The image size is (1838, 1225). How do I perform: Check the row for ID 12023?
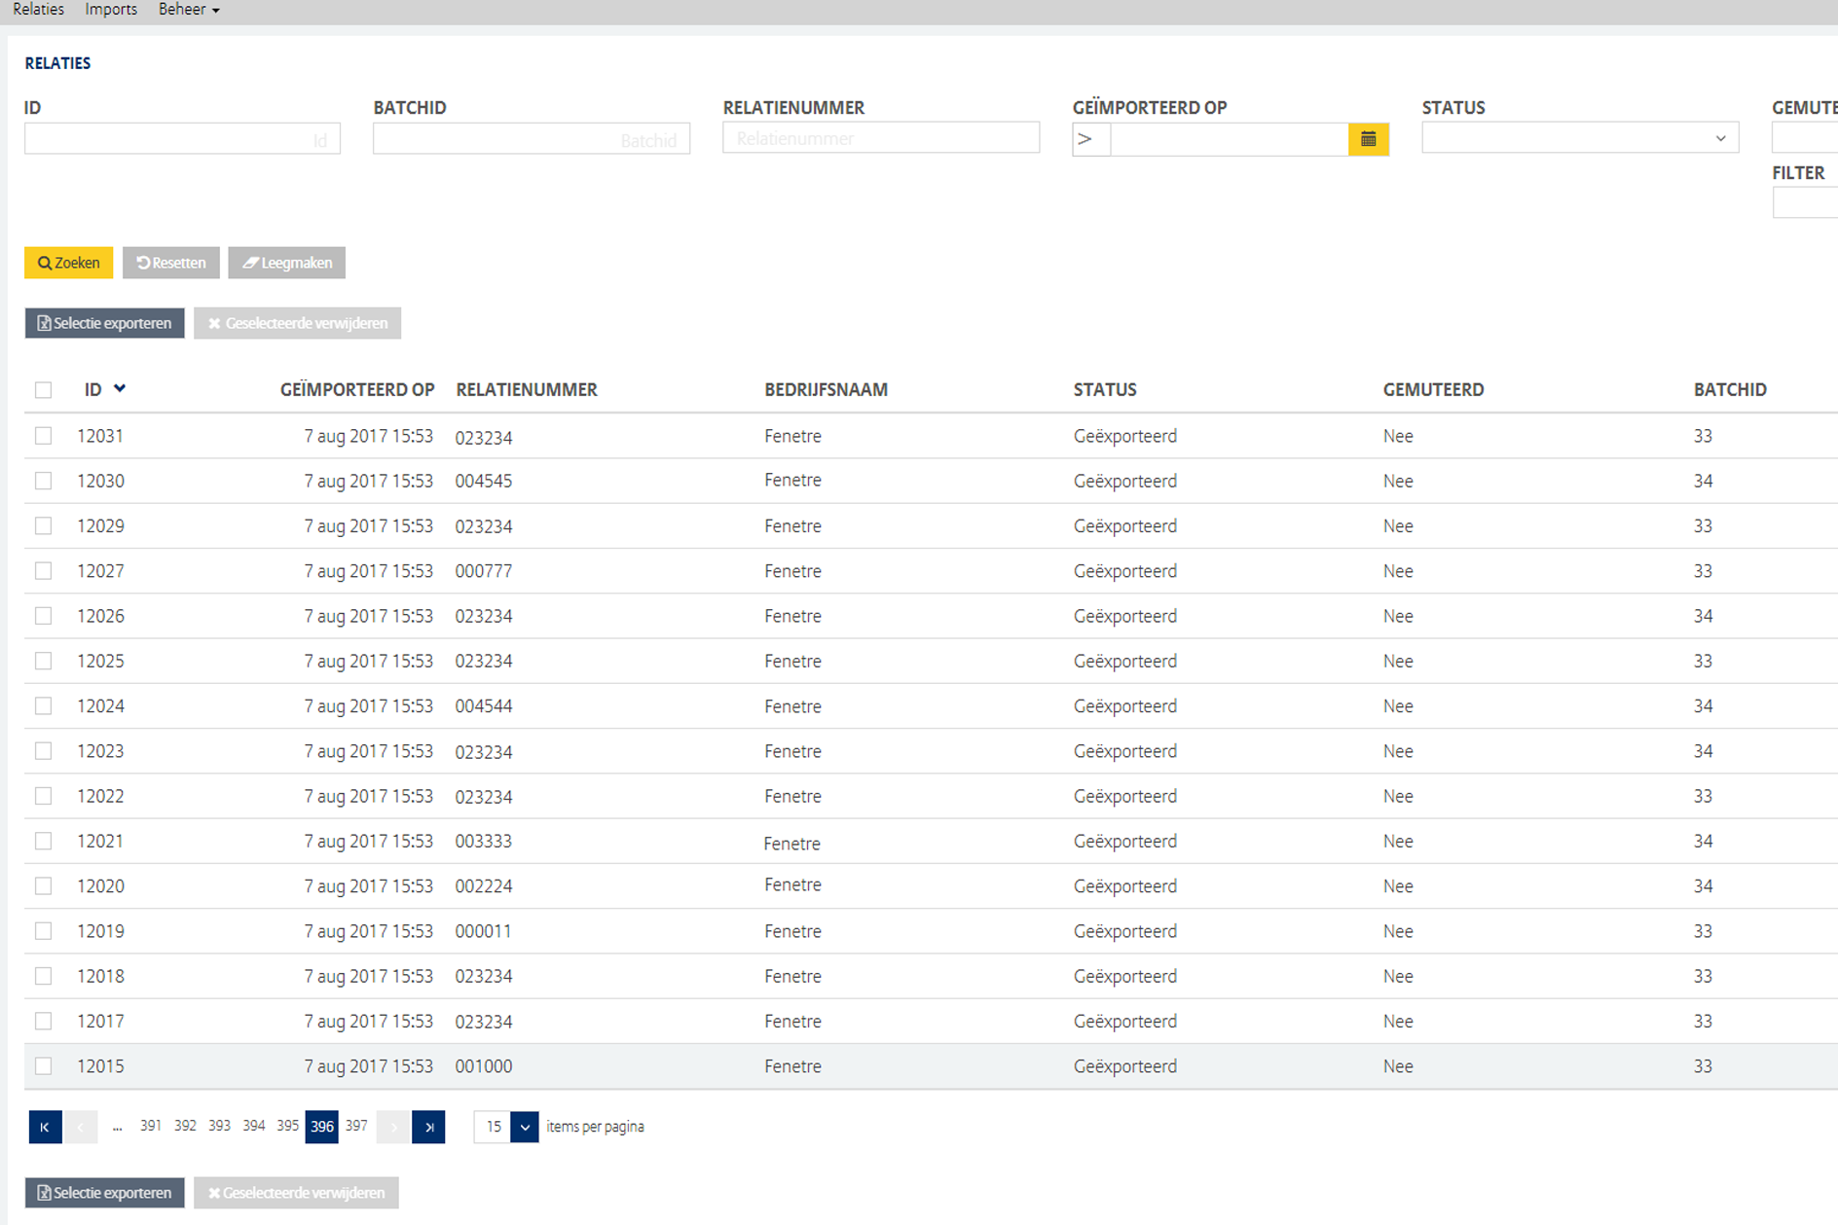43,751
